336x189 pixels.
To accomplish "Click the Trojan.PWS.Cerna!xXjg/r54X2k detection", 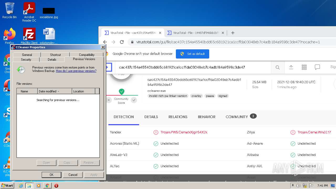I will point(184,132).
